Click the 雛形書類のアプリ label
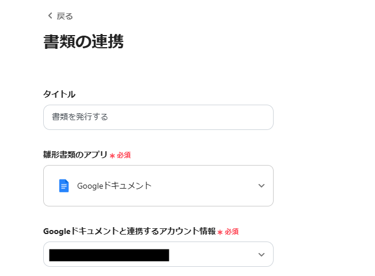The image size is (375, 276). pyautogui.click(x=75, y=155)
